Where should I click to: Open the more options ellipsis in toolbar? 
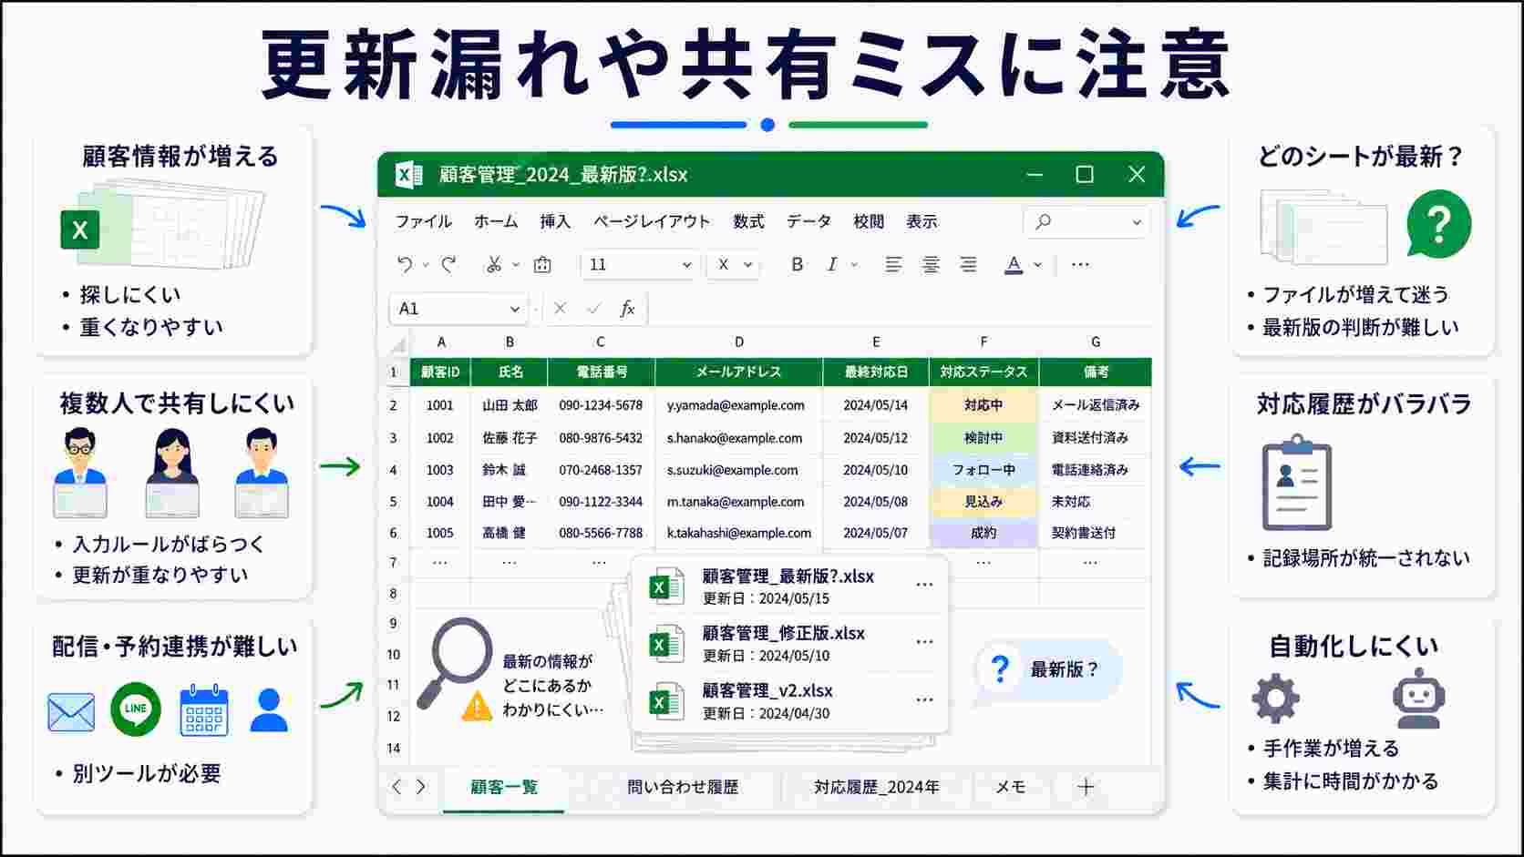(x=1080, y=264)
